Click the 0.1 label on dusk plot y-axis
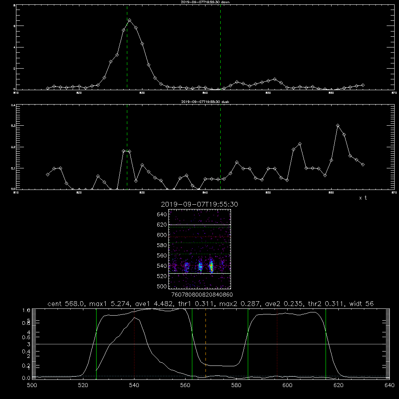Screen dimensions: 399x399 tap(13, 168)
